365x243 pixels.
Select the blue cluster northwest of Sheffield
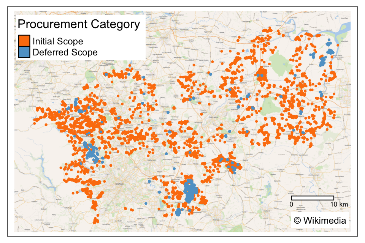pos(91,153)
